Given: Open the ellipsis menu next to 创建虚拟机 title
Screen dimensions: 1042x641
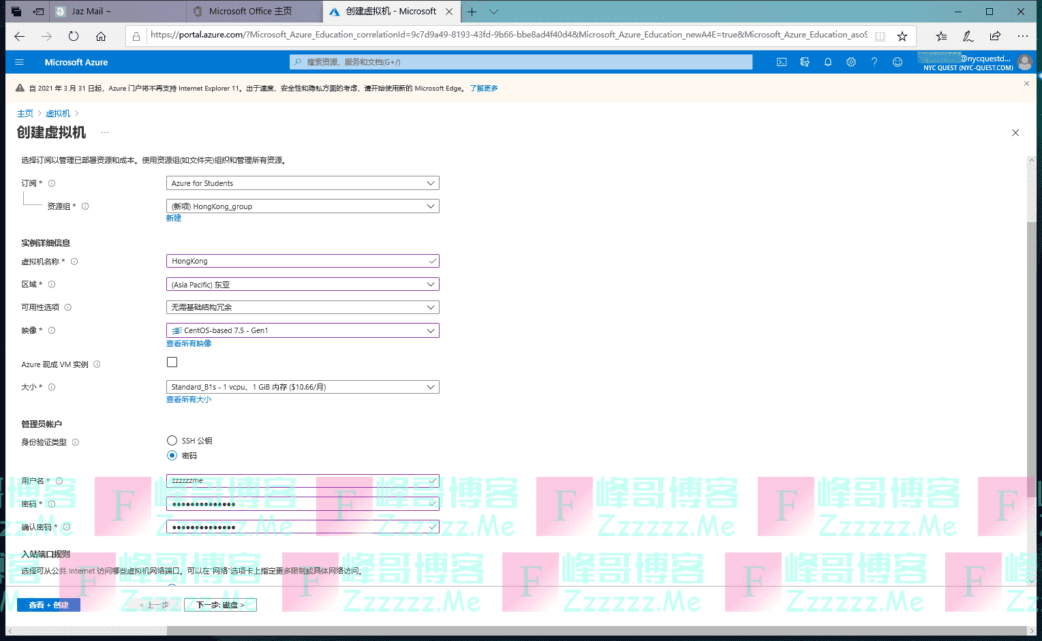Looking at the screenshot, I should pyautogui.click(x=105, y=132).
